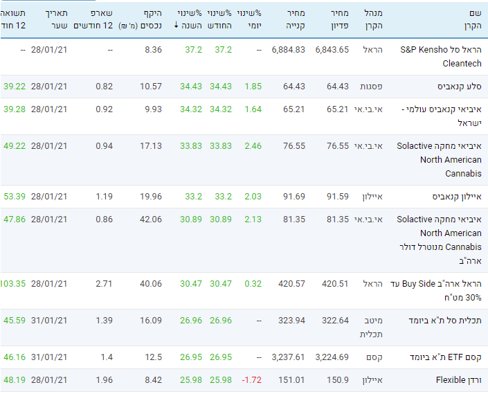The image size is (488, 394).
Task: Click asset size value 42.06
Action: (151, 220)
